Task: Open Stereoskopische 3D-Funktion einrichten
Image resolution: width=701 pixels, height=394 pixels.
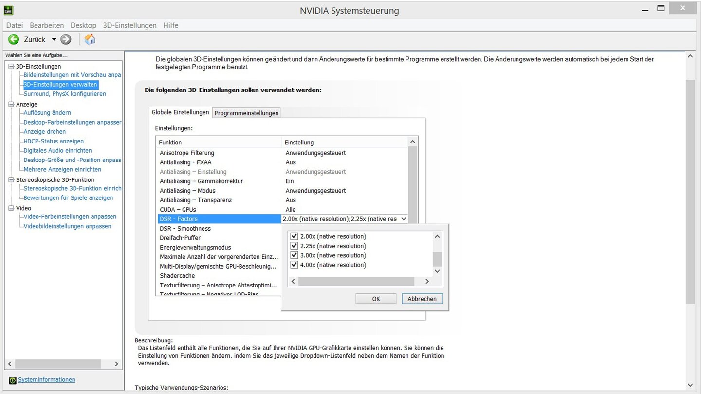Action: (73, 188)
